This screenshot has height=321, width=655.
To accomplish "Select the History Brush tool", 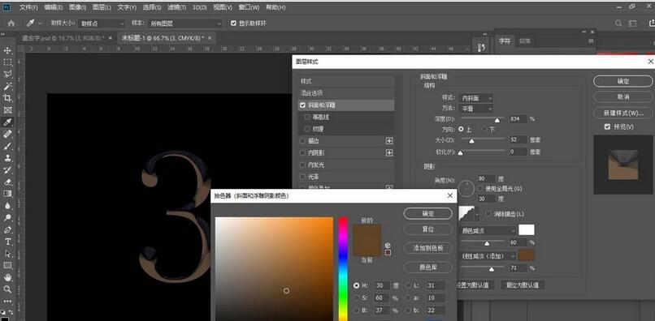I will click(x=7, y=170).
